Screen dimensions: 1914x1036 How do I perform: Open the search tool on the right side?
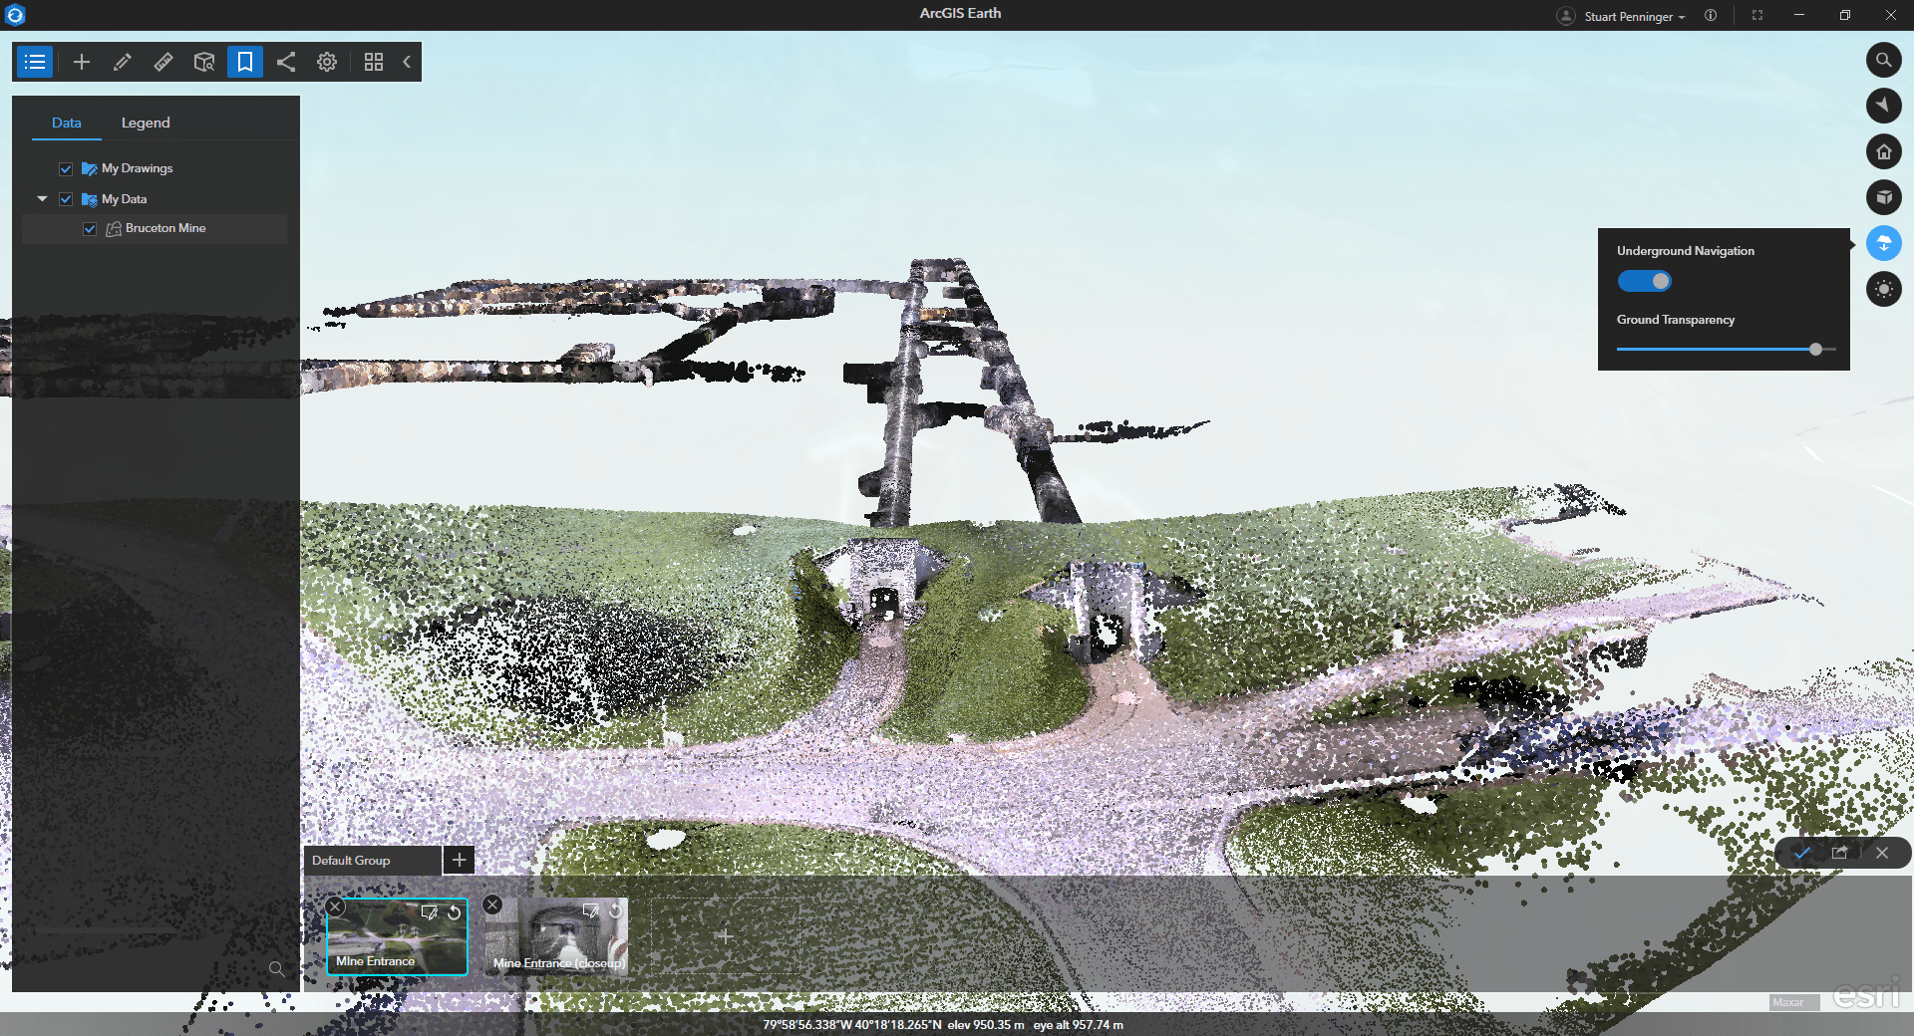coord(1884,60)
